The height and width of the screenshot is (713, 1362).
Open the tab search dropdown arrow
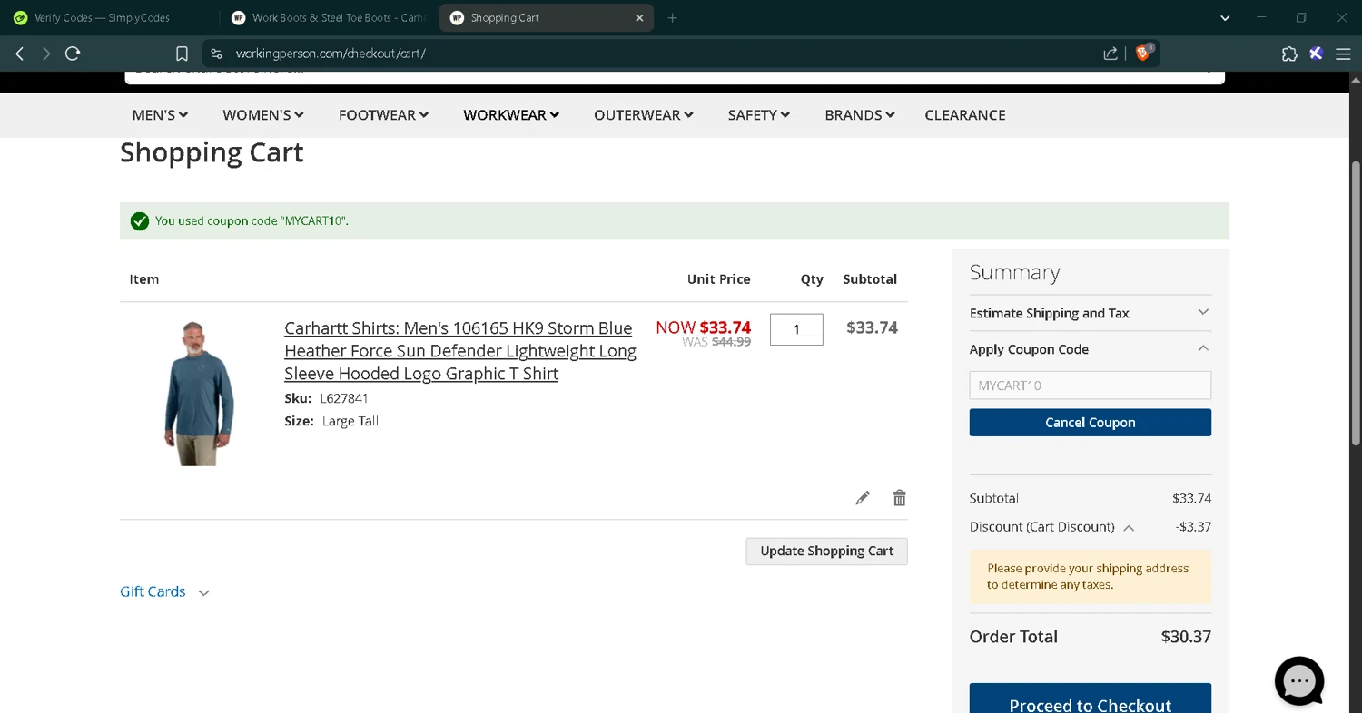coord(1225,17)
